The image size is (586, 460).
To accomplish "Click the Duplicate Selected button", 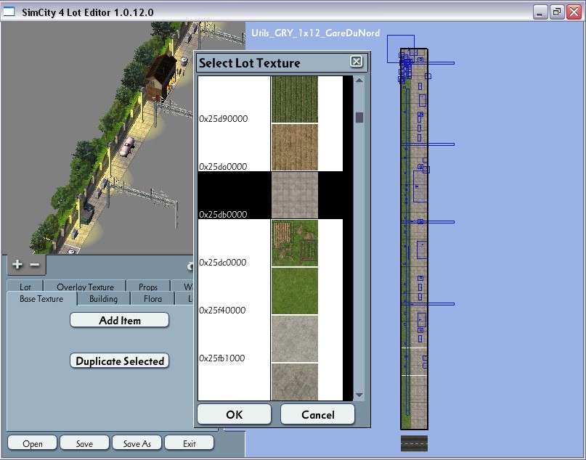I will click(x=120, y=361).
